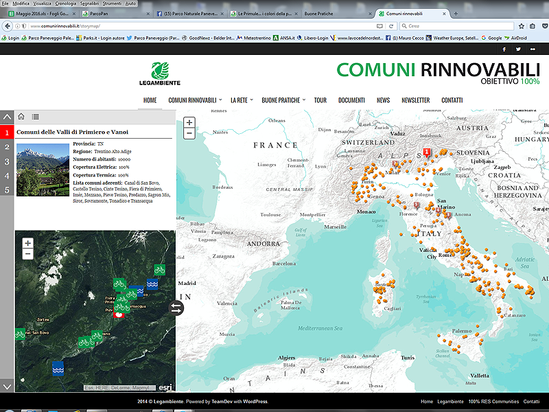Click the footer Contatti link

531,402
